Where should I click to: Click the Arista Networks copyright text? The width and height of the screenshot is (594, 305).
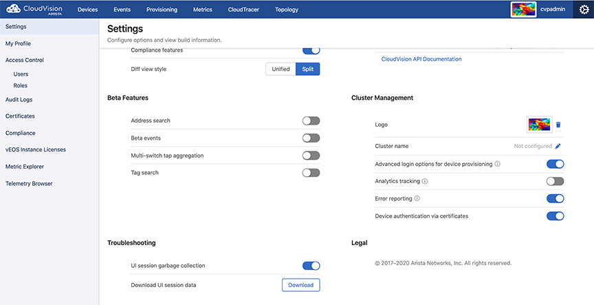coord(443,263)
